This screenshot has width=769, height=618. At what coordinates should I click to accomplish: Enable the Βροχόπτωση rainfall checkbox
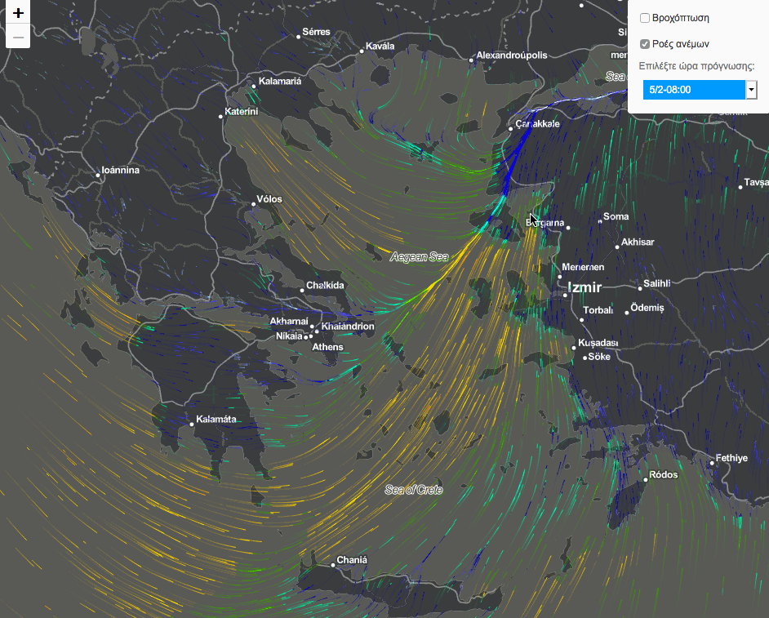(645, 18)
